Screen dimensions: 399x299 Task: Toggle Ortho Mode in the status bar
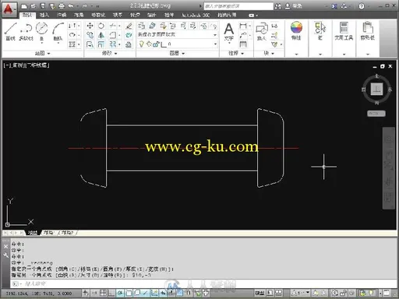pos(111,293)
